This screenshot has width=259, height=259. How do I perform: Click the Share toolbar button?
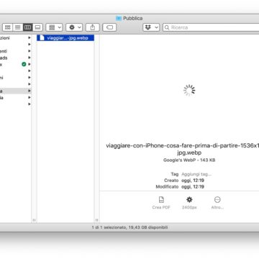93,27
